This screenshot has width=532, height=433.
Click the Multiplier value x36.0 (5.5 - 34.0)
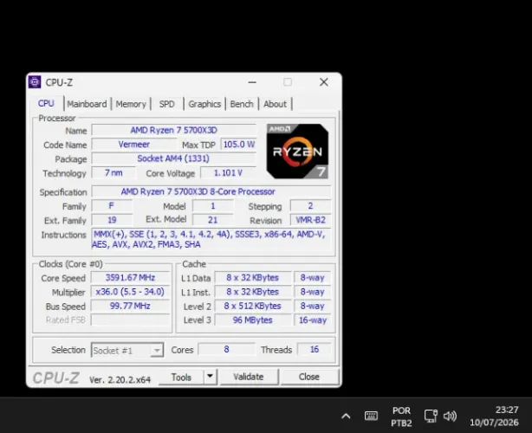coord(130,292)
